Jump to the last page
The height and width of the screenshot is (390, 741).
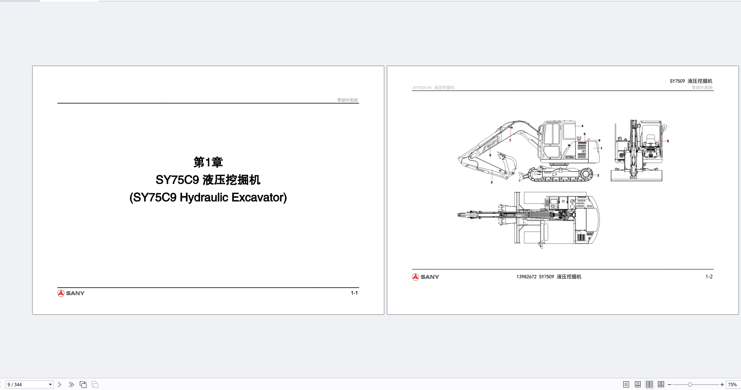[71, 385]
